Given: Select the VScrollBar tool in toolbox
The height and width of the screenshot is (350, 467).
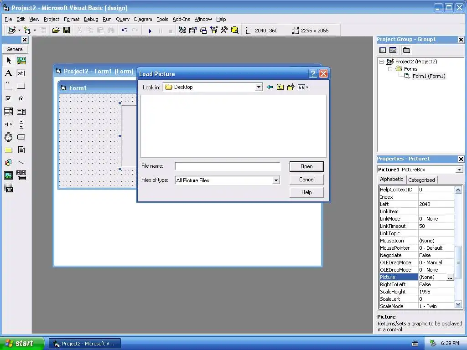Looking at the screenshot, I should [x=21, y=124].
